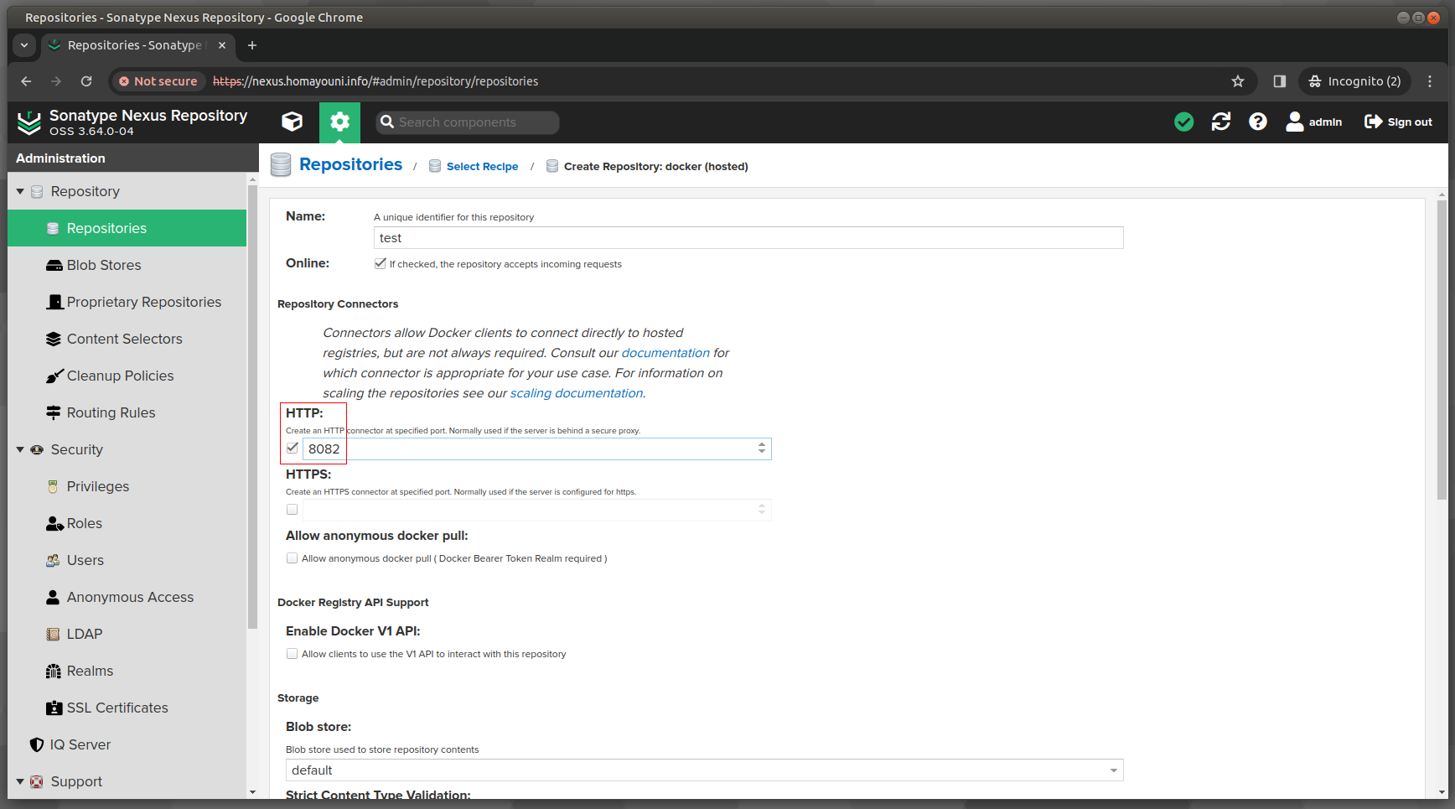Open a new browser tab
Image resolution: width=1455 pixels, height=809 pixels.
(252, 45)
